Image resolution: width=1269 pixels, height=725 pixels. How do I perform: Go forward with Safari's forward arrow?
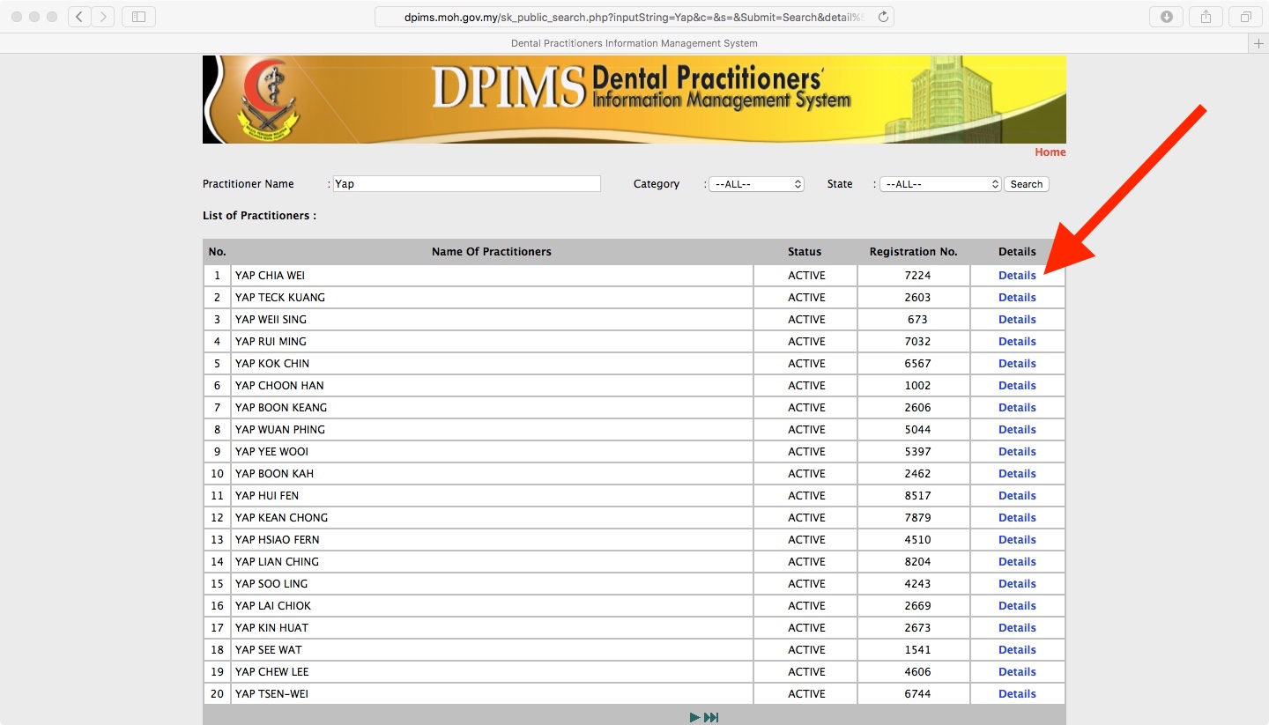pos(103,17)
